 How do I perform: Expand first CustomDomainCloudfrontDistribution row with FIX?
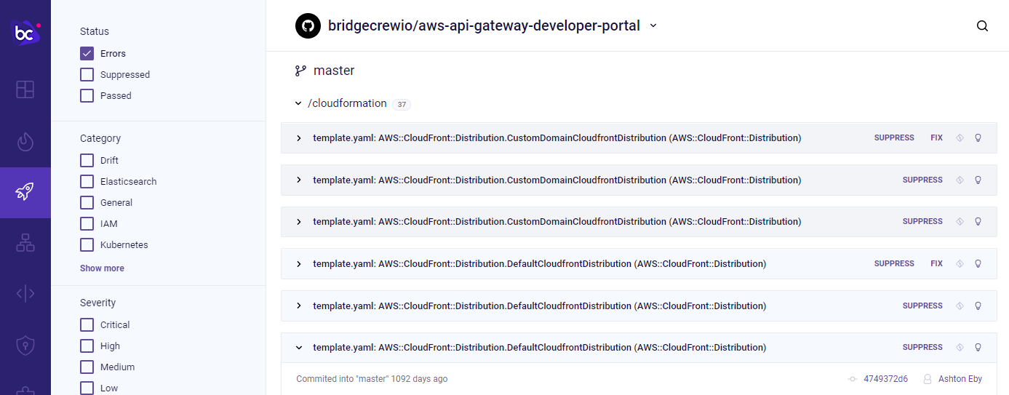coord(298,137)
